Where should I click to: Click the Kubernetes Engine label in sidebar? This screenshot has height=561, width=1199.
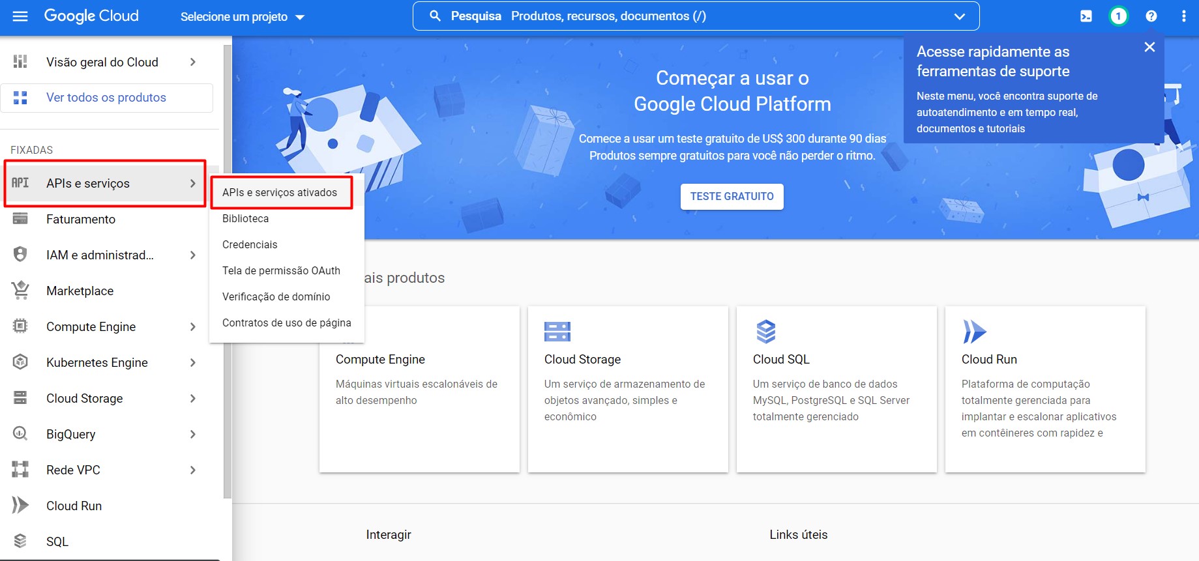point(97,362)
